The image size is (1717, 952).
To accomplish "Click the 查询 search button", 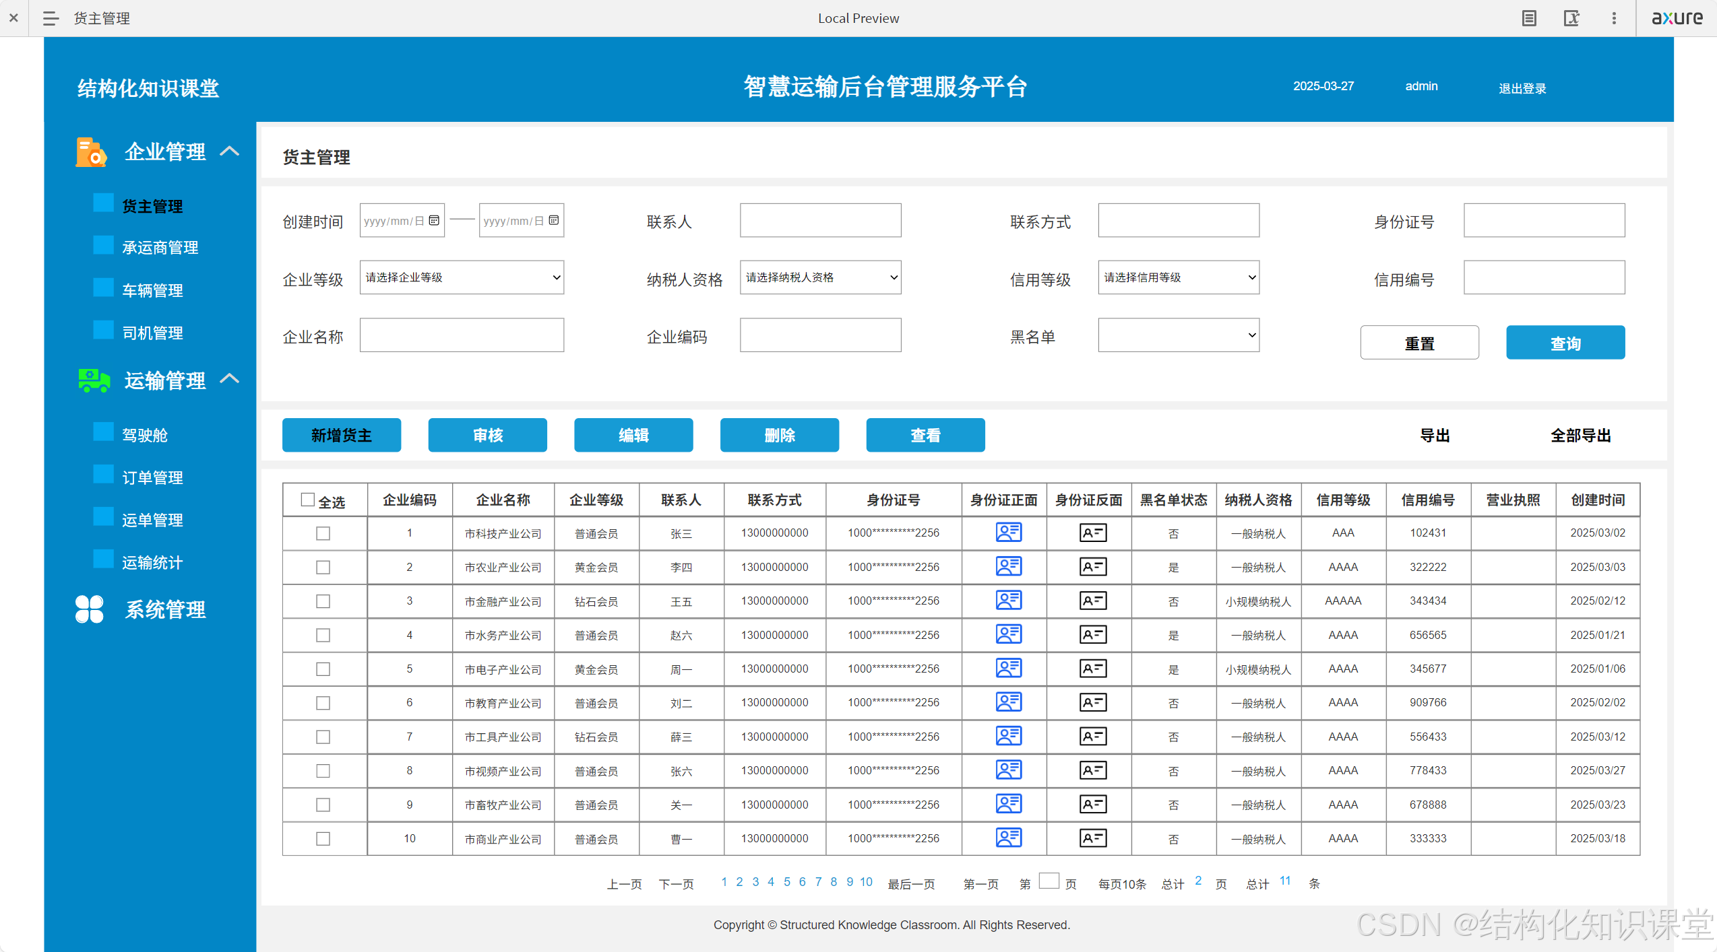I will (1565, 343).
